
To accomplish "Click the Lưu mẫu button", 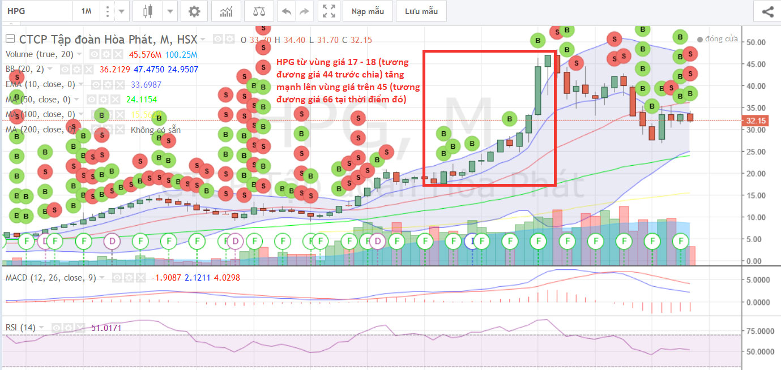I will [x=421, y=11].
